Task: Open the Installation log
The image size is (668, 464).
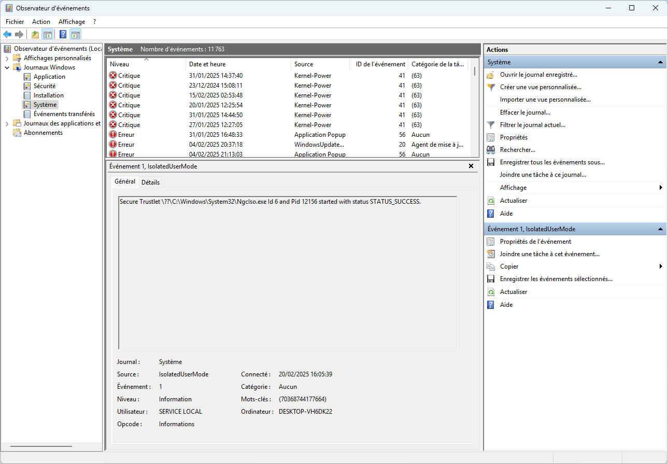Action: (x=49, y=95)
